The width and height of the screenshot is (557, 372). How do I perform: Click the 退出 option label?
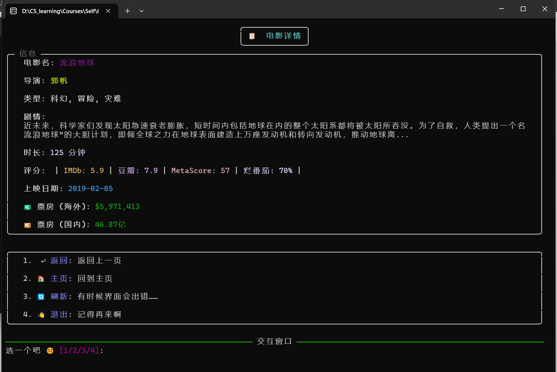(59, 314)
